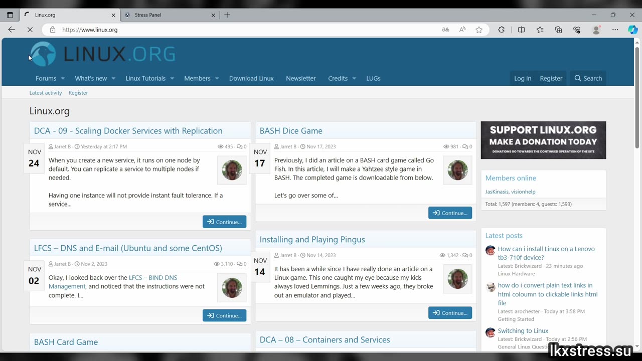Open DCA - 09 Scaling Docker Services title
This screenshot has height=361, width=642.
(x=128, y=131)
